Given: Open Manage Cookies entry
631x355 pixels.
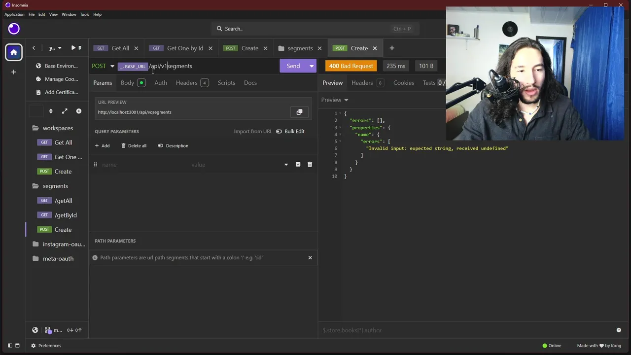Looking at the screenshot, I should click(57, 79).
